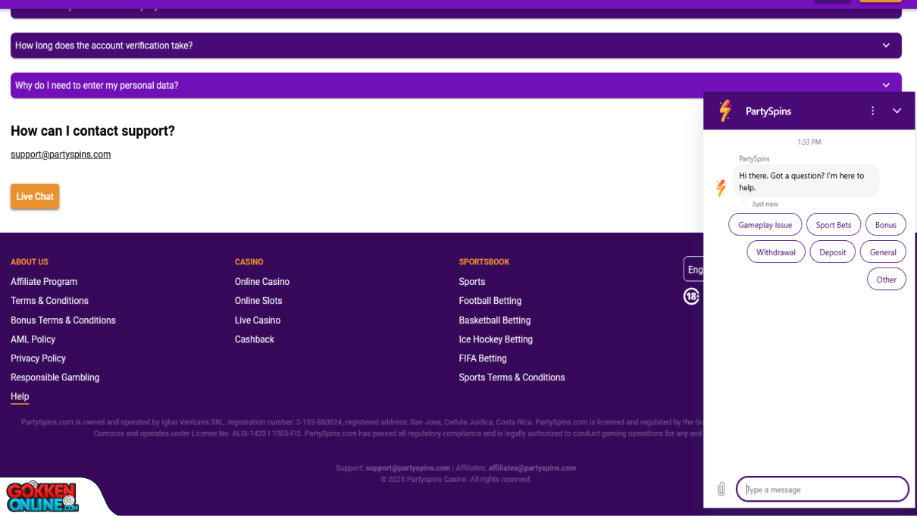Open Responsible Gambling link

(x=55, y=377)
